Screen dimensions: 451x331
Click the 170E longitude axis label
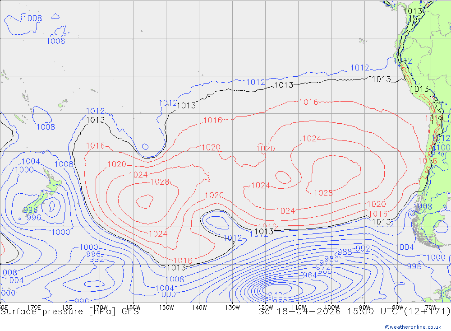click(34, 308)
